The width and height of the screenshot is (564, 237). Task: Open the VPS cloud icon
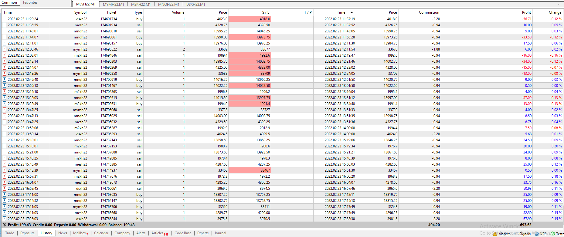click(537, 234)
